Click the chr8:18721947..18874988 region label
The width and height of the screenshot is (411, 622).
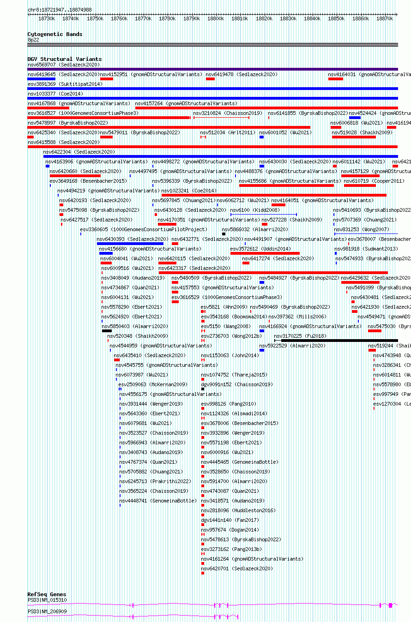click(x=60, y=10)
